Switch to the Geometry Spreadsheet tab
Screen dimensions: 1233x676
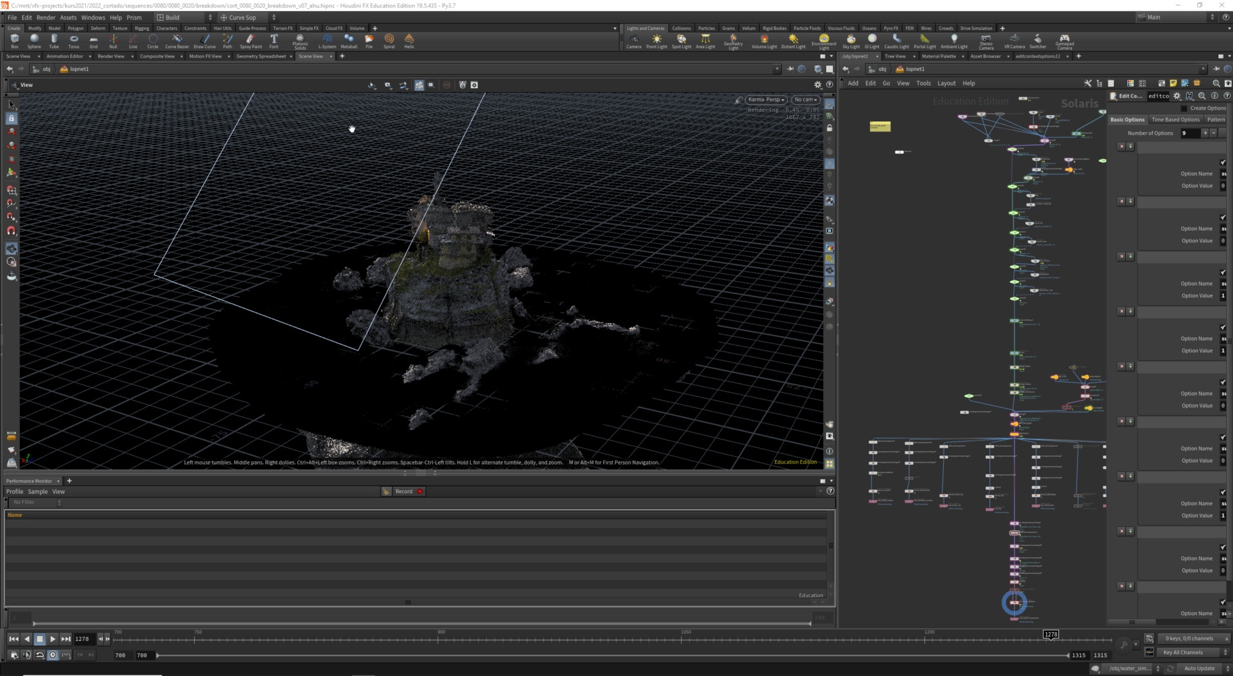[260, 56]
